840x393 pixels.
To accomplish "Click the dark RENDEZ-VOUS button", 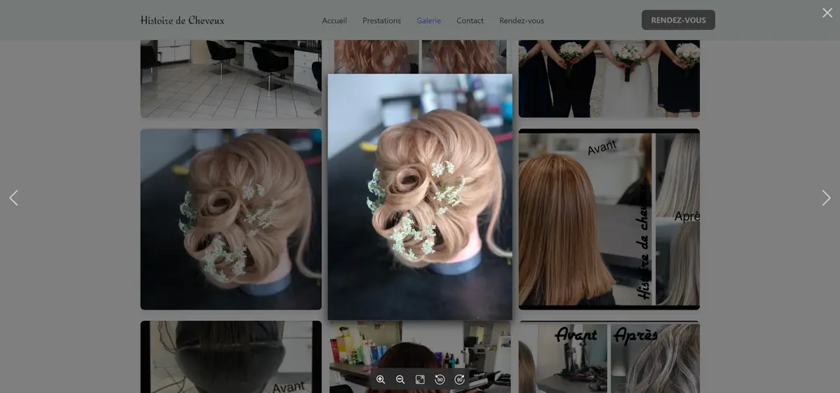I will [x=678, y=20].
